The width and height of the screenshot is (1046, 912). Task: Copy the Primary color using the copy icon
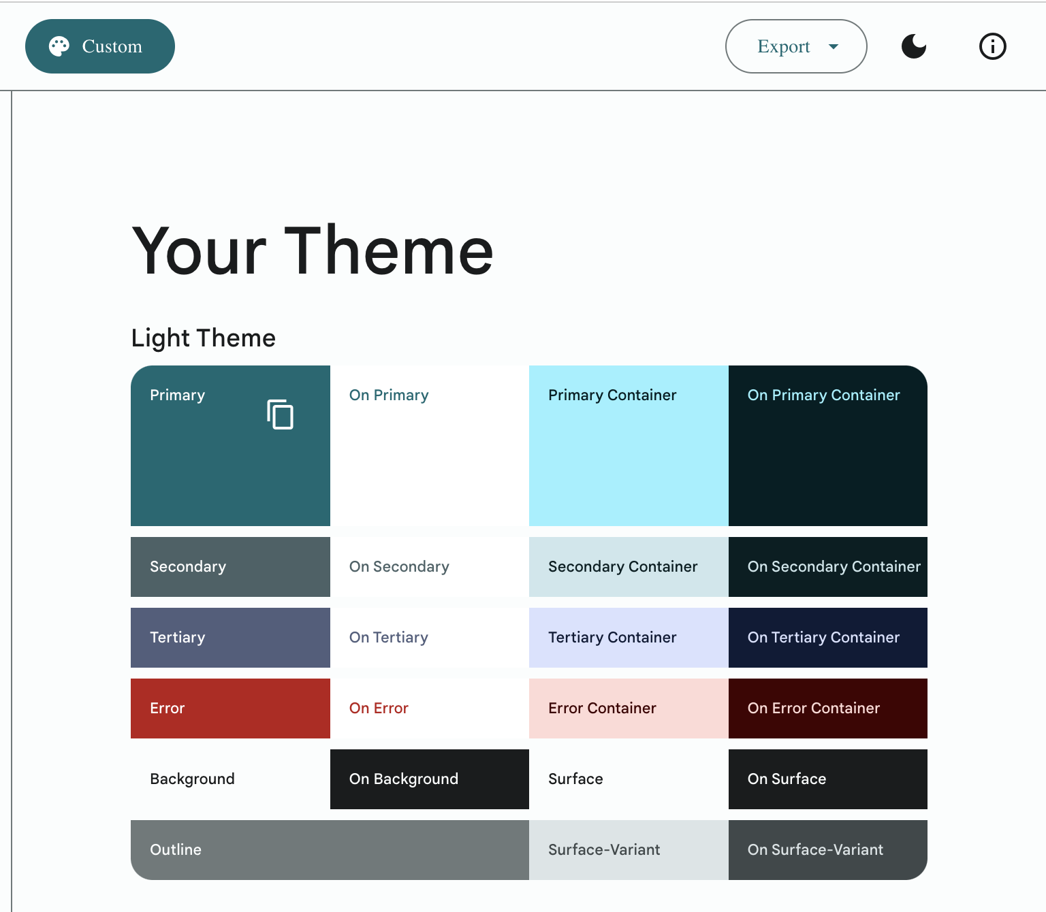click(279, 414)
